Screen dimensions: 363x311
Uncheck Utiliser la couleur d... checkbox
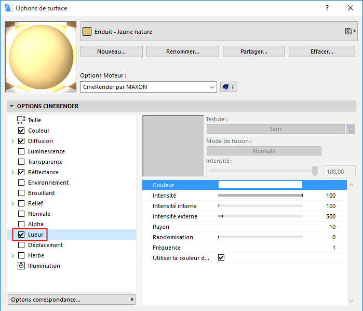pos(221,257)
